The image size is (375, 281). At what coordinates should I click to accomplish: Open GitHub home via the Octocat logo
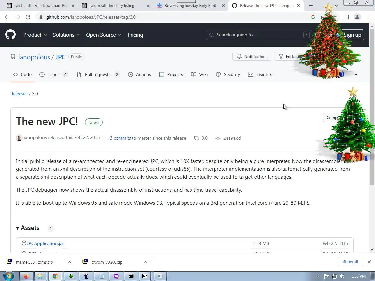click(10, 35)
